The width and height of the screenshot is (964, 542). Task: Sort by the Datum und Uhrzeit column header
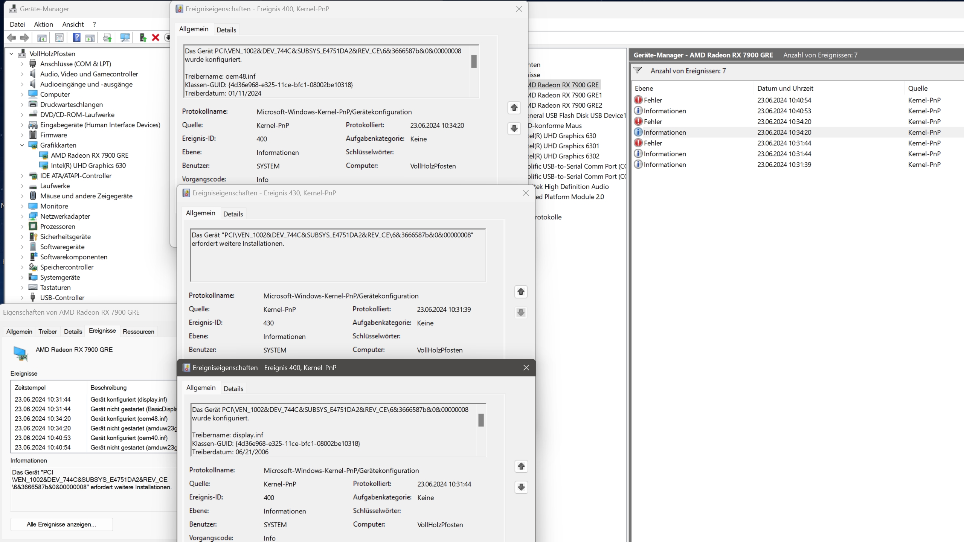[785, 88]
